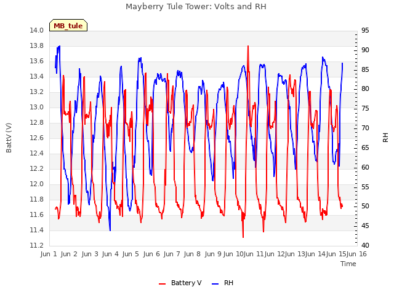Click the Jun 3 x-axis tick label
Screen dimensions: 394x295
pyautogui.click(x=90, y=254)
